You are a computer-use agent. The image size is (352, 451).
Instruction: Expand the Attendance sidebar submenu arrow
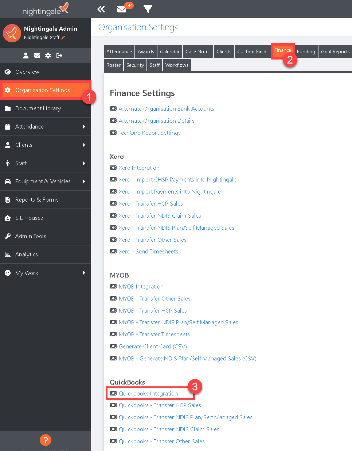tap(84, 127)
